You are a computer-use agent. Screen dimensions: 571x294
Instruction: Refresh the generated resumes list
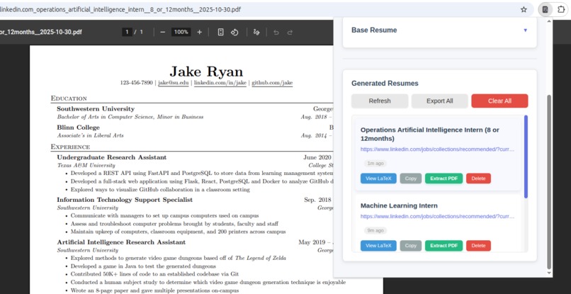(380, 101)
